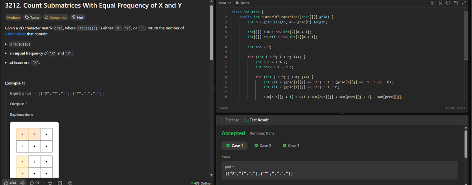The image size is (472, 185).
Task: Expand the Topics section
Action: pos(32,18)
